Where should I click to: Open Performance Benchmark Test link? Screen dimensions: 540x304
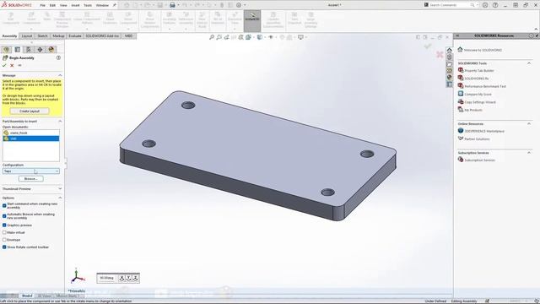485,86
